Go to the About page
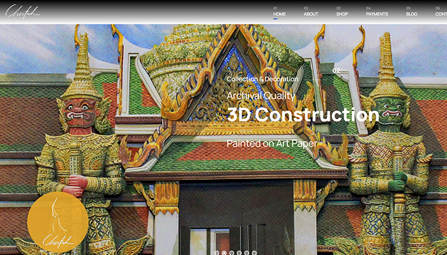Screen dimensions: 447x255 [310, 13]
